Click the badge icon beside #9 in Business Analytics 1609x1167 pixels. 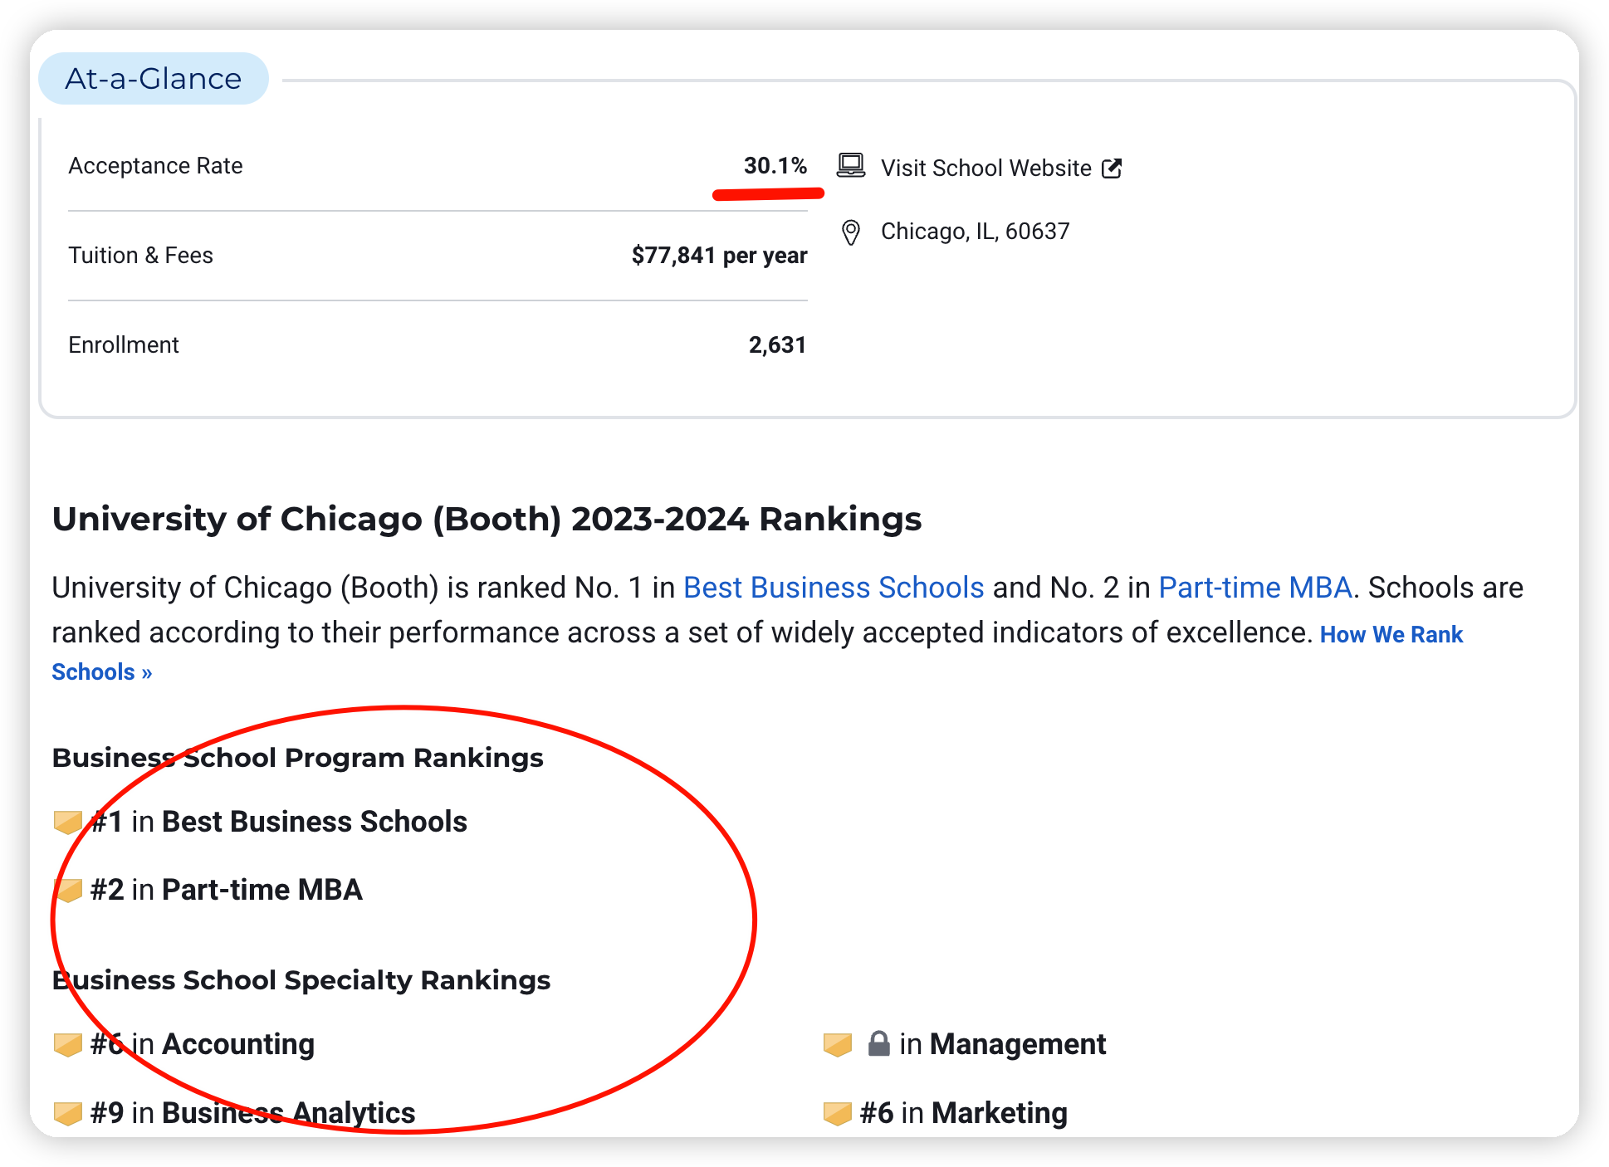(x=68, y=1114)
